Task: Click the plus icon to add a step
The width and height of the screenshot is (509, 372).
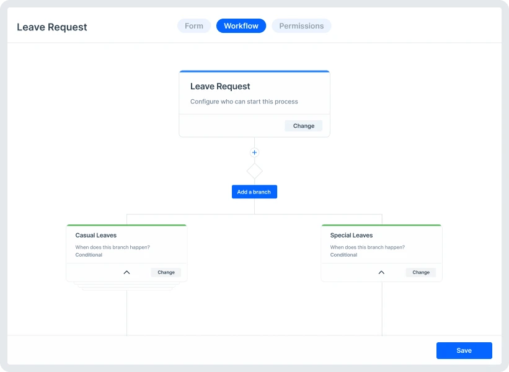Action: [x=254, y=153]
